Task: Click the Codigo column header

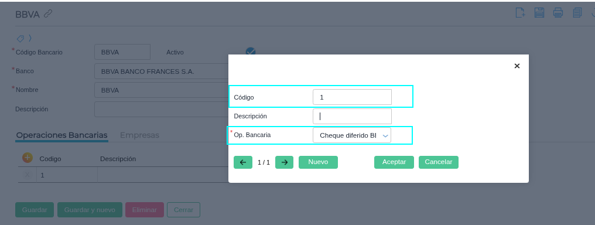Action: pyautogui.click(x=50, y=159)
